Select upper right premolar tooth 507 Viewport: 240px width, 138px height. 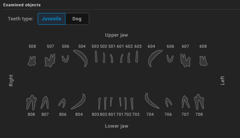coord(50,60)
